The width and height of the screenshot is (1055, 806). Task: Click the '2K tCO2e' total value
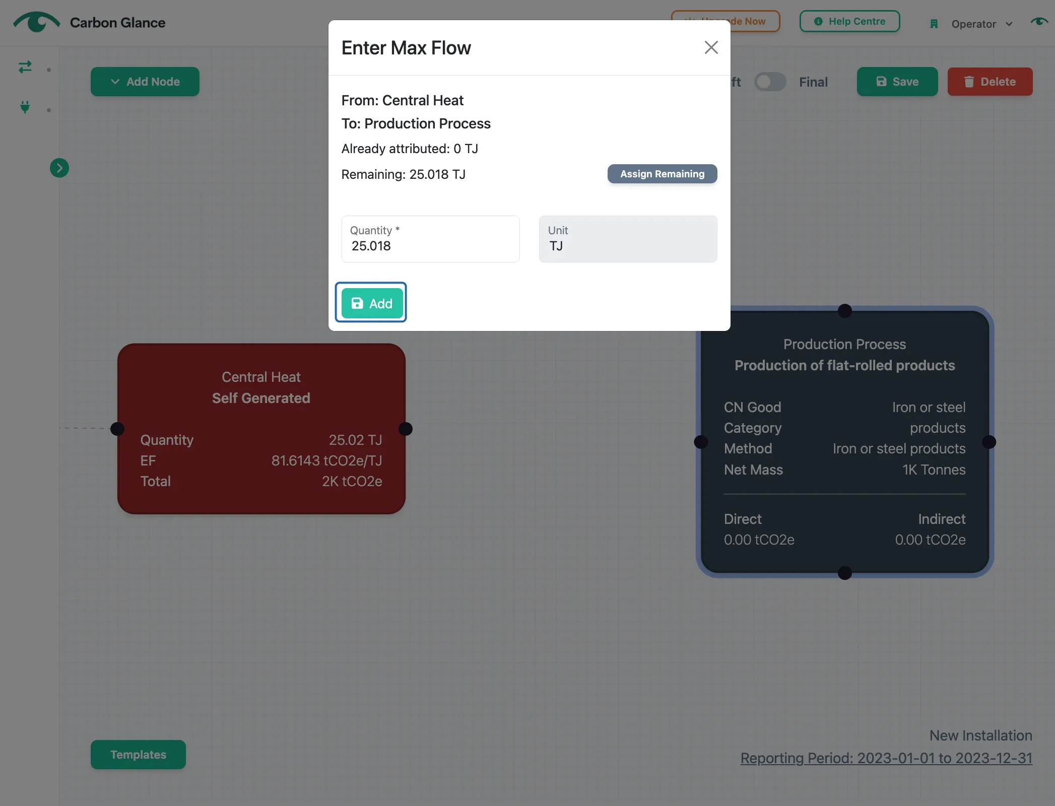[352, 481]
